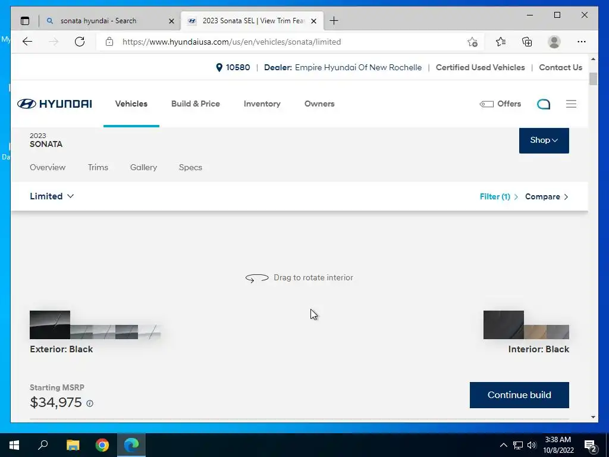Image resolution: width=609 pixels, height=457 pixels.
Task: Show hidden system tray icons
Action: pyautogui.click(x=503, y=445)
